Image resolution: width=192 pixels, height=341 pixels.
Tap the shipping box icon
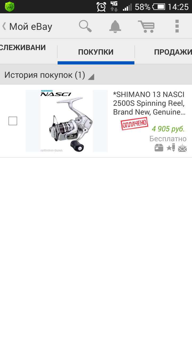(159, 148)
